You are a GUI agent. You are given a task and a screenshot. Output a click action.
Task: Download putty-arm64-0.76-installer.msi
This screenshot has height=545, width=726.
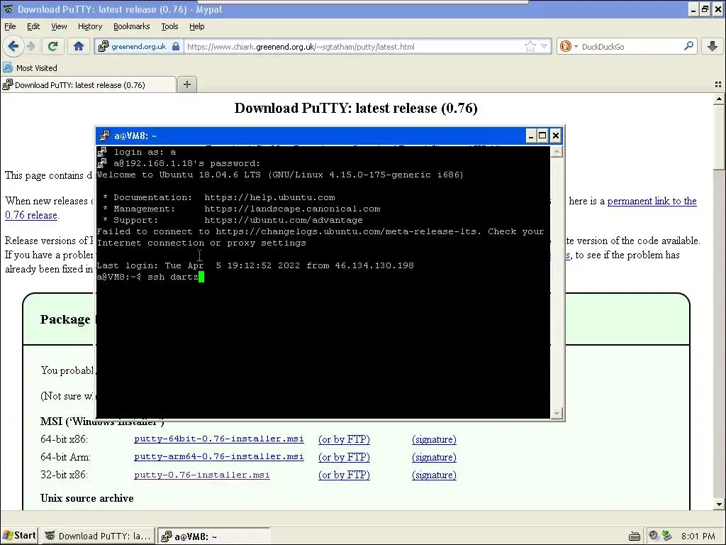(219, 456)
